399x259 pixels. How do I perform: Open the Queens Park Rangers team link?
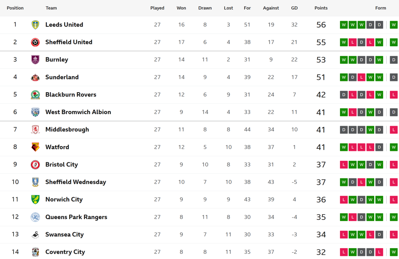[x=76, y=217]
